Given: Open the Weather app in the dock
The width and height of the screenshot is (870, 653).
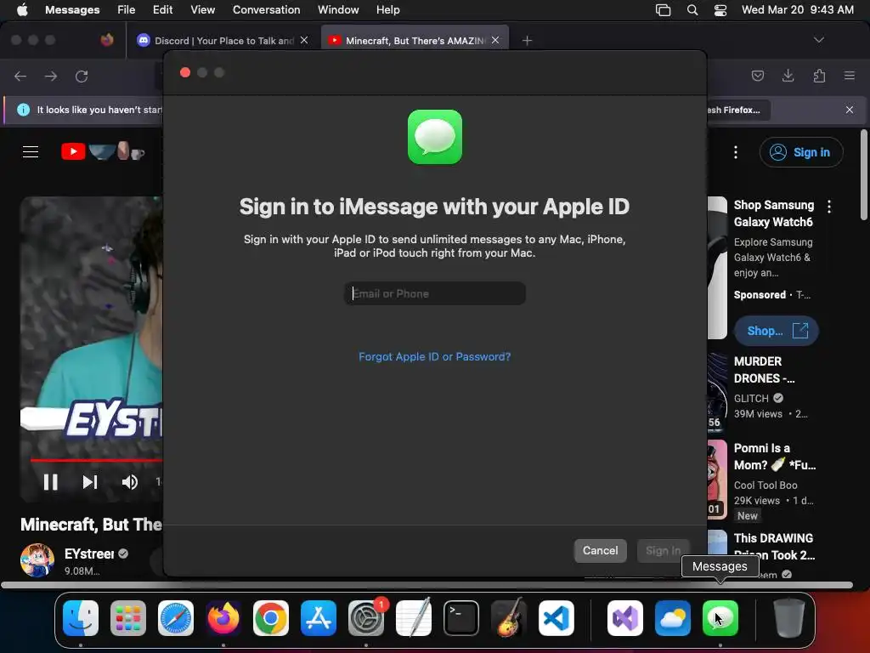Looking at the screenshot, I should coord(673,618).
